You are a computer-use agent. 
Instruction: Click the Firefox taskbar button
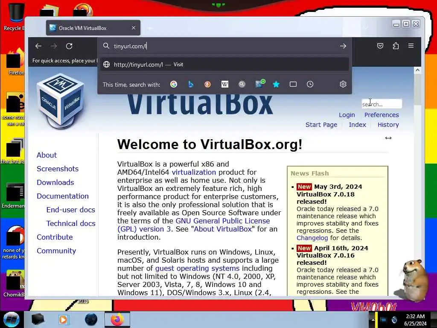tap(117, 319)
